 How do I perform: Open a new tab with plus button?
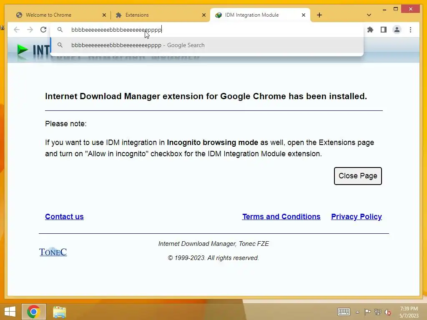[319, 15]
